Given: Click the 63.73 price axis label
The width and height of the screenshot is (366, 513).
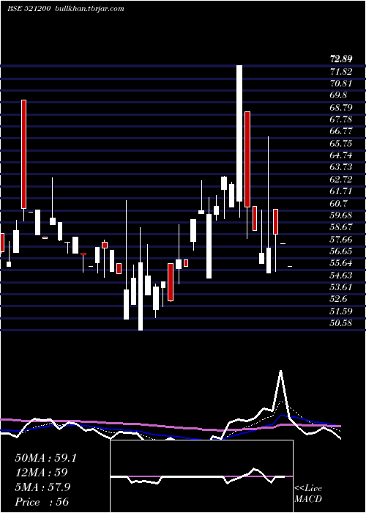Looking at the screenshot, I should point(341,167).
